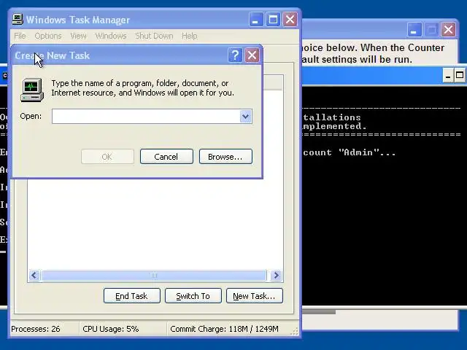
Task: Open the Windows menu in Task Manager
Action: 111,36
